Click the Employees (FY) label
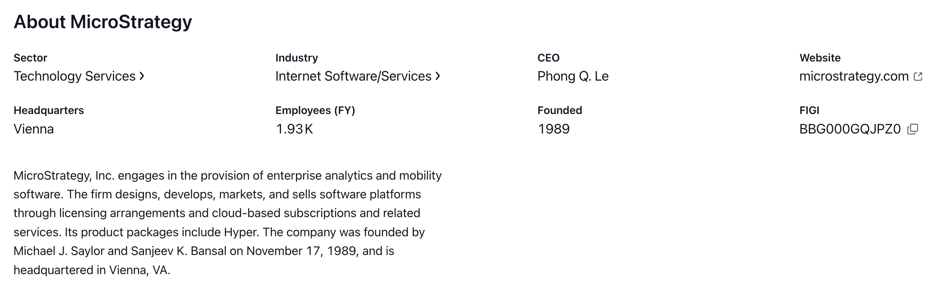937x288 pixels. point(315,110)
